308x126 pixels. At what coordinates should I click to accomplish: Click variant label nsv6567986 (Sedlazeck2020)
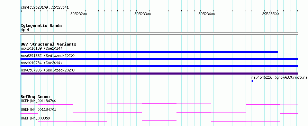(x=48, y=70)
